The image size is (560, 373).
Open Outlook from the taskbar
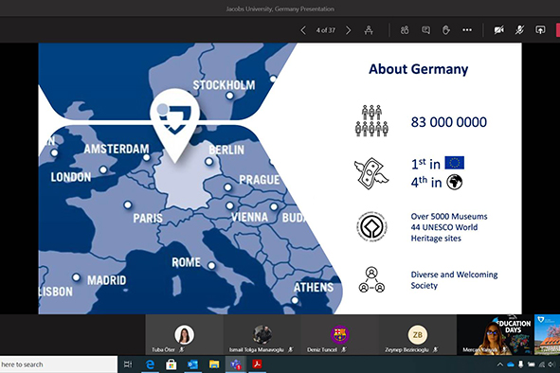[192, 364]
